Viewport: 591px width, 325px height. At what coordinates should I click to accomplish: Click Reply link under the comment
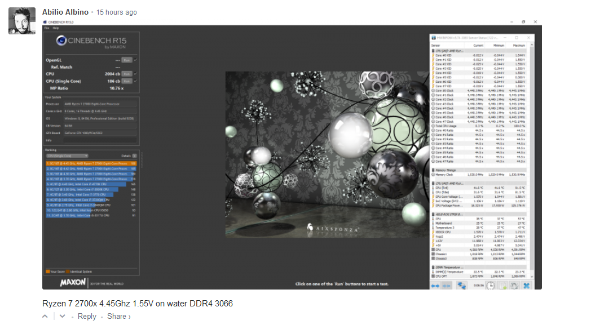coord(87,317)
